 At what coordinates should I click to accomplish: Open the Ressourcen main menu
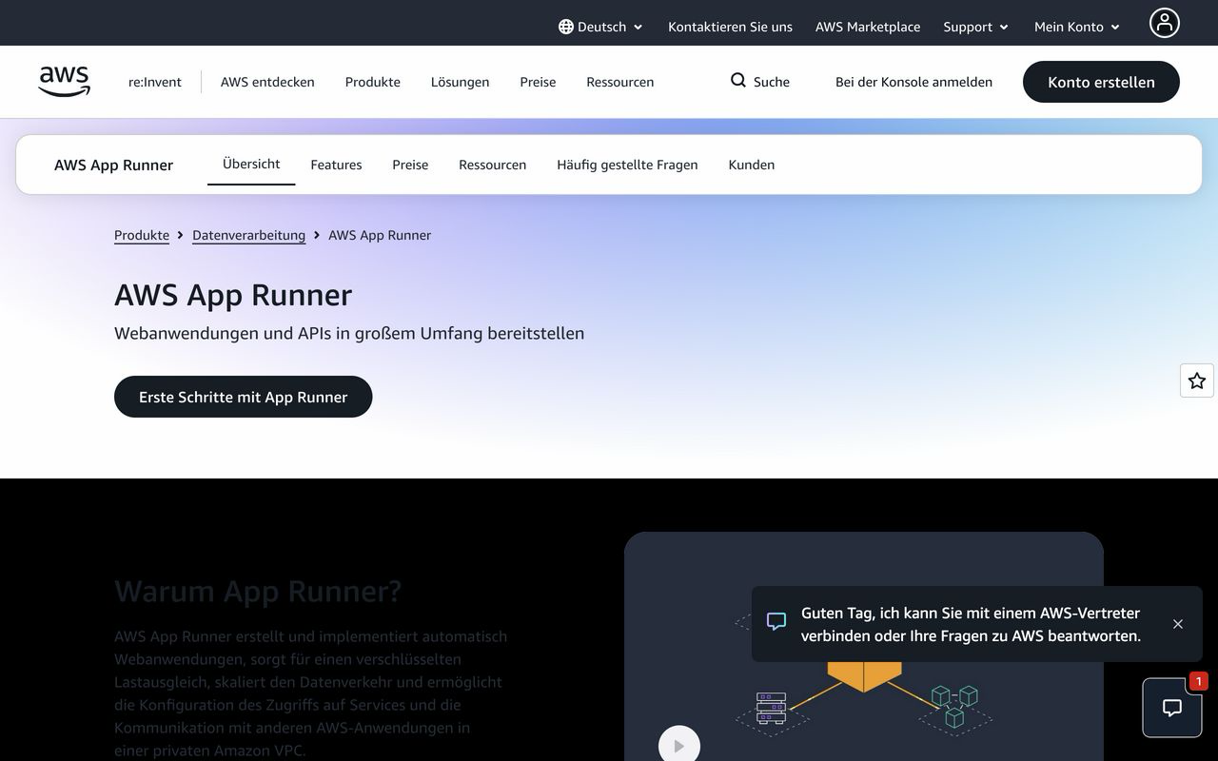tap(620, 82)
